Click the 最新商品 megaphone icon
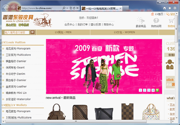Viewport: 180px width, 125px height. click(x=141, y=20)
